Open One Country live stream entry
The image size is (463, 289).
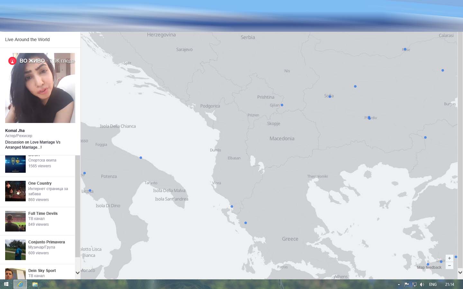click(x=38, y=191)
